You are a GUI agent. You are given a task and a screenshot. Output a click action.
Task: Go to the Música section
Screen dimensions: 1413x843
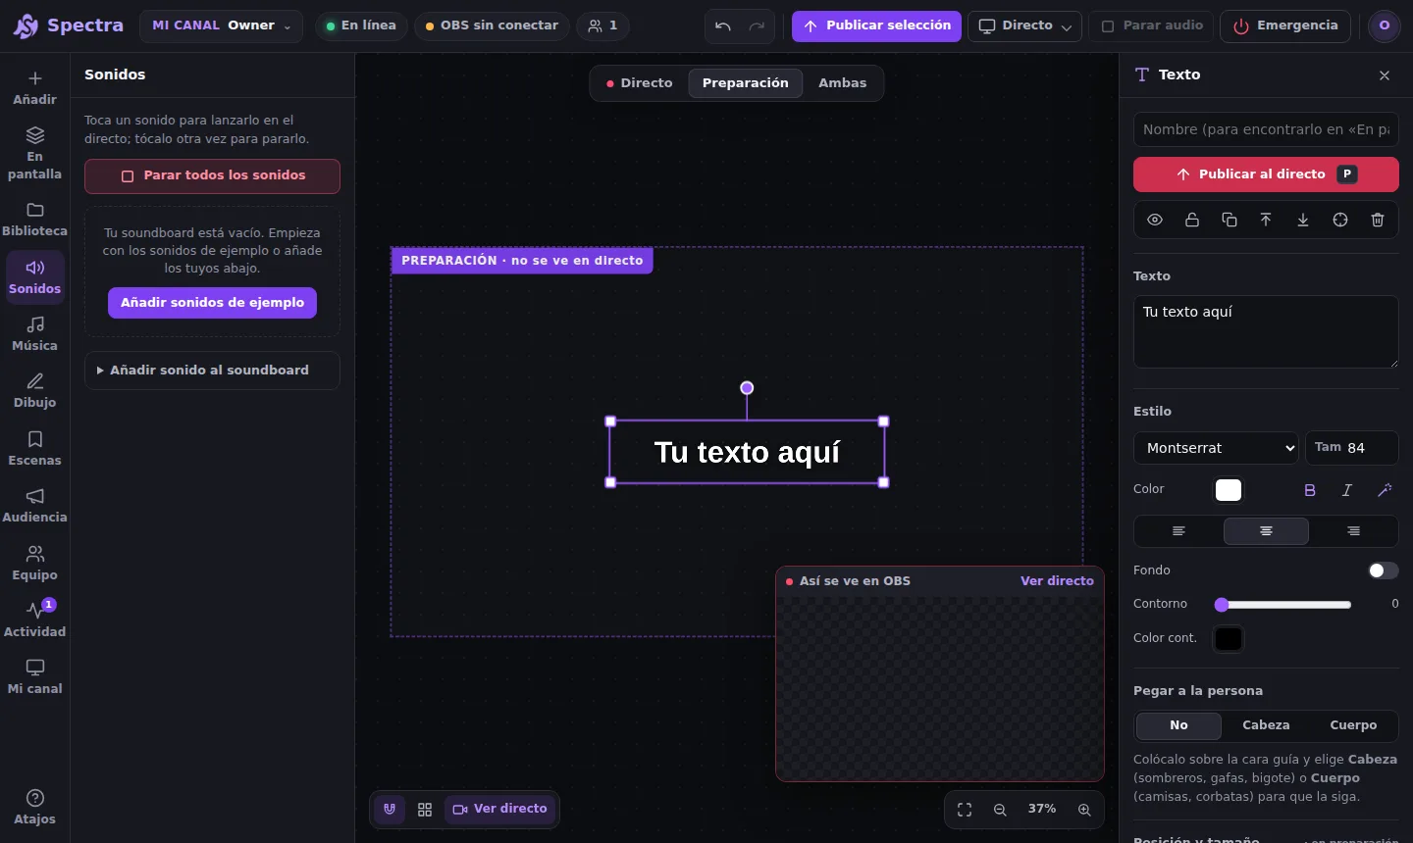pyautogui.click(x=34, y=334)
